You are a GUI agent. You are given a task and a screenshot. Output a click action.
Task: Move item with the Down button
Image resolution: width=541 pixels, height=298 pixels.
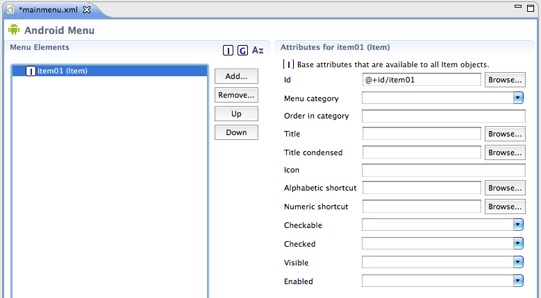pyautogui.click(x=236, y=132)
